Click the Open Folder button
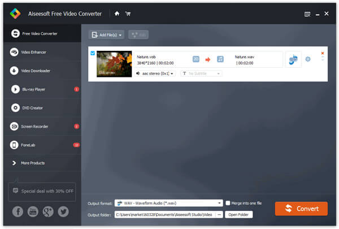 click(238, 215)
